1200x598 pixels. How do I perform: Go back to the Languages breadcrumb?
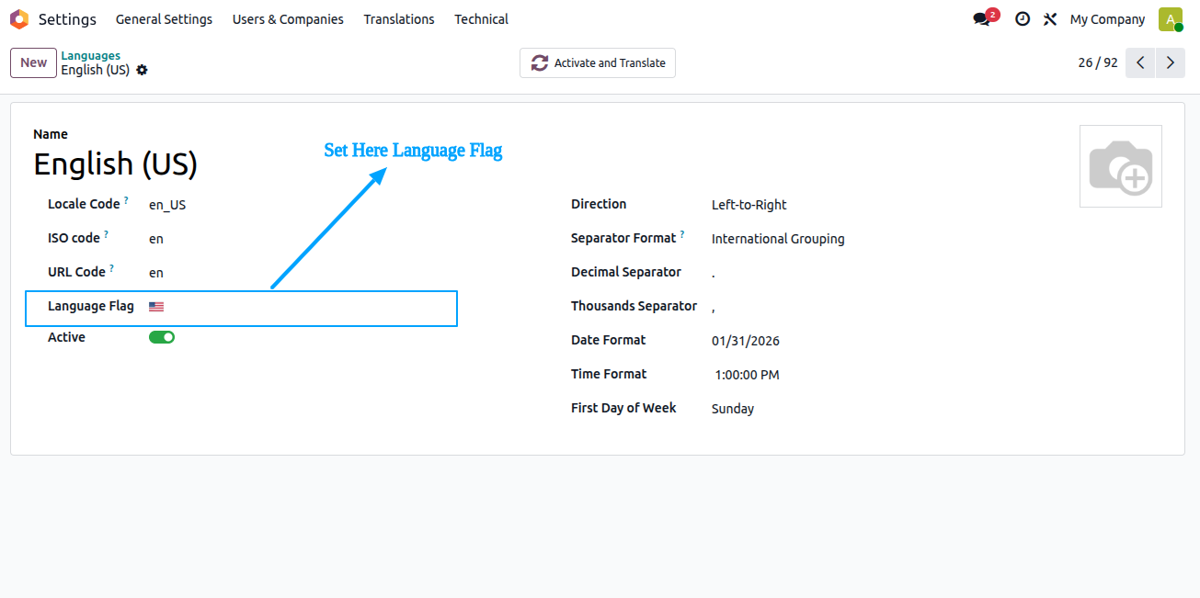[90, 56]
